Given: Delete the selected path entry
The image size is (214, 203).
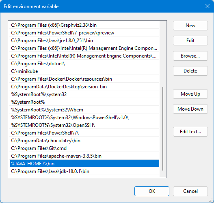Looking at the screenshot, I should (190, 71).
